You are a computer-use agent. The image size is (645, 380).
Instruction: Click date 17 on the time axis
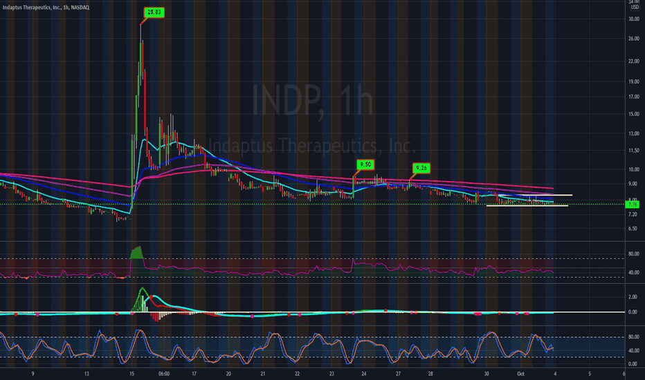coord(194,374)
